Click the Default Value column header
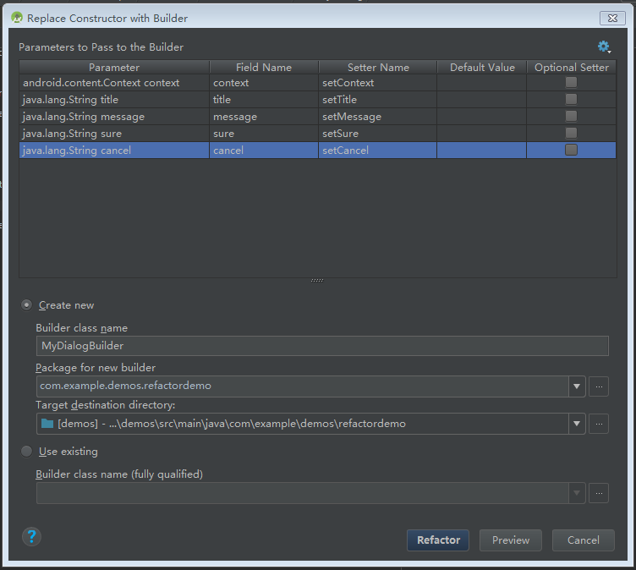The image size is (636, 570). pos(482,68)
